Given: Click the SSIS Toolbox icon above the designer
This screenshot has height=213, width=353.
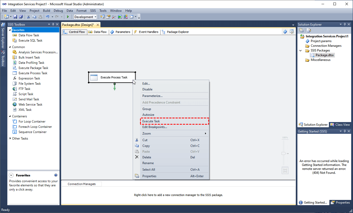Looking at the screenshot, I should click(292, 32).
